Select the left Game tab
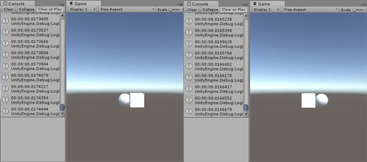367x162 pixels. coord(84,4)
